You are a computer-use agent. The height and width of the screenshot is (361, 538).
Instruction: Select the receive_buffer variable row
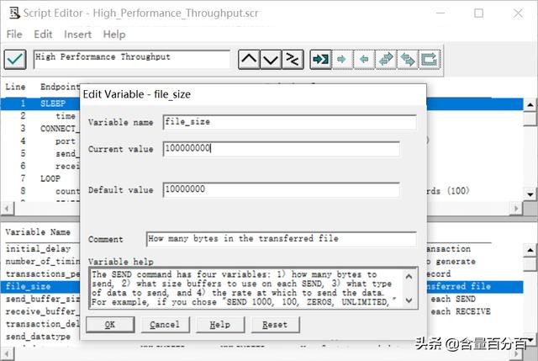coord(42,311)
